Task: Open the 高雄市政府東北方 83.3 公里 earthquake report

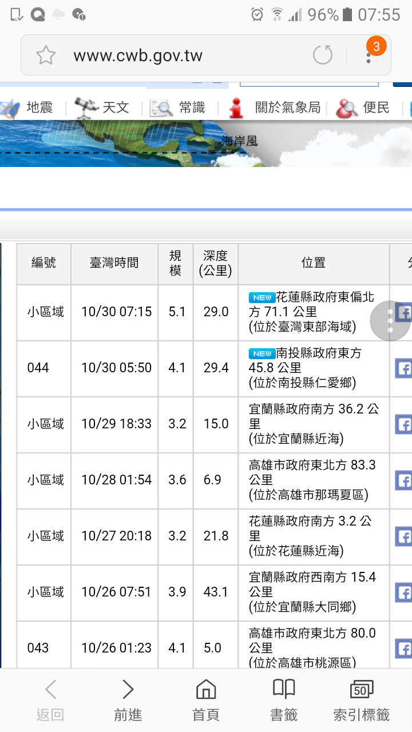Action: 312,480
